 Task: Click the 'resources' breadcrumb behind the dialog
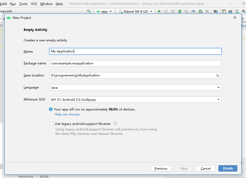coord(26,176)
